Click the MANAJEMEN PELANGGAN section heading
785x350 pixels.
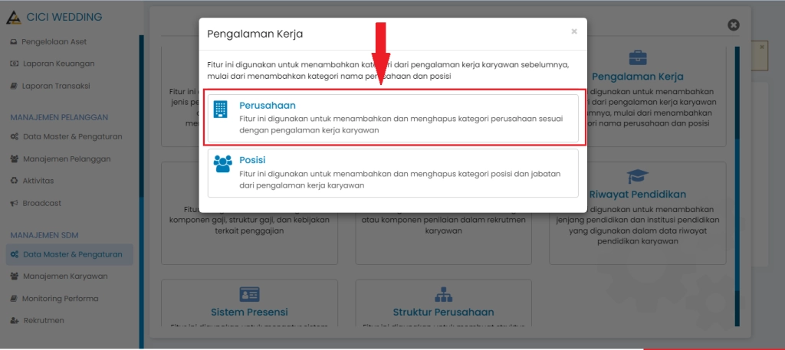coord(60,117)
